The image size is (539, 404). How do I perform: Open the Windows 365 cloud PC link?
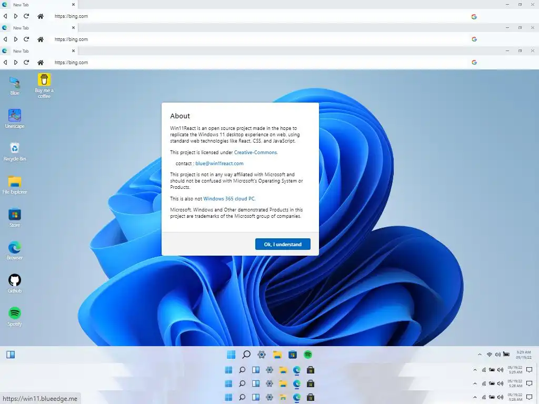tap(229, 198)
